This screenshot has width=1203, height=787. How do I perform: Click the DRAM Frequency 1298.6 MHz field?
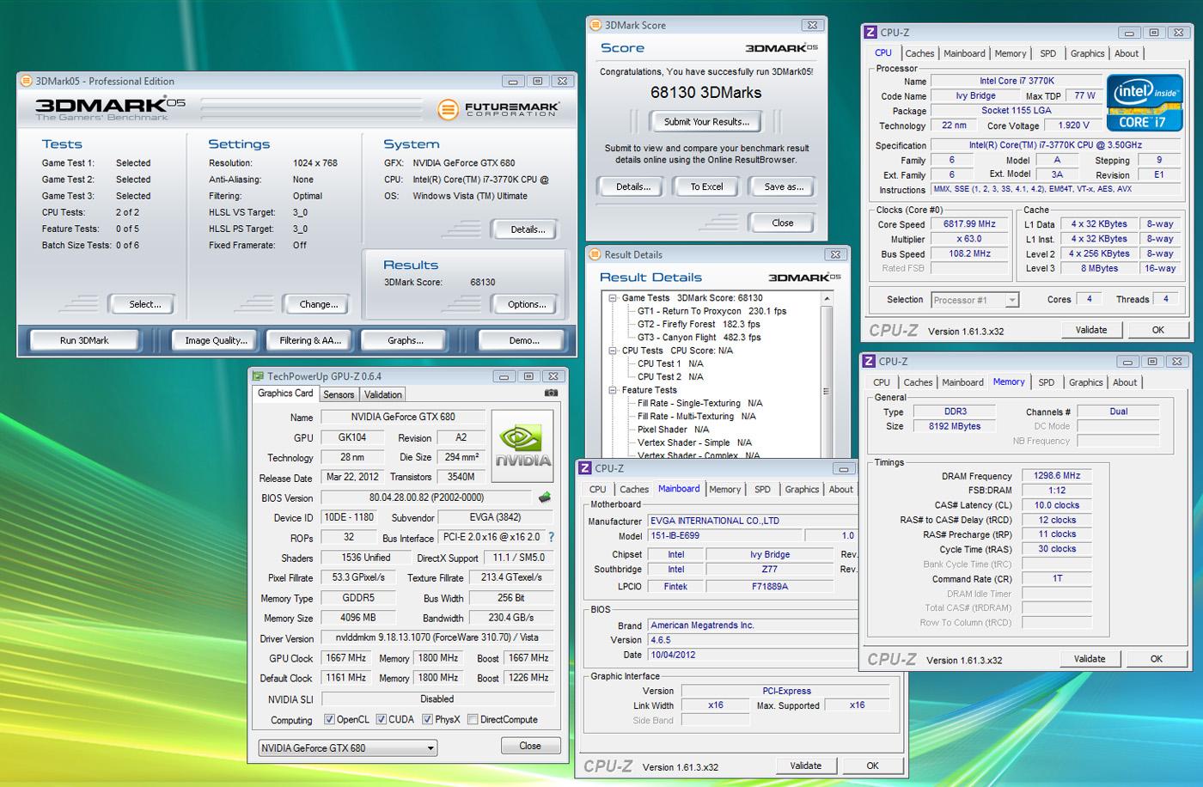coord(1057,475)
